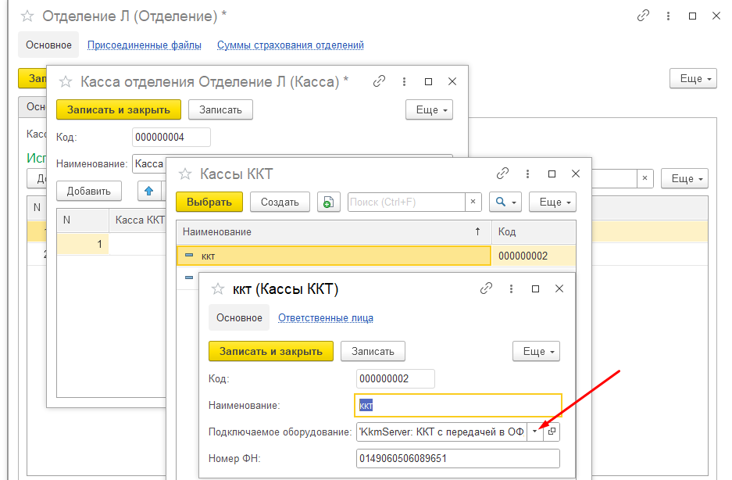Open kebab menu in ккт (Кассы ККТ) form

pyautogui.click(x=511, y=288)
